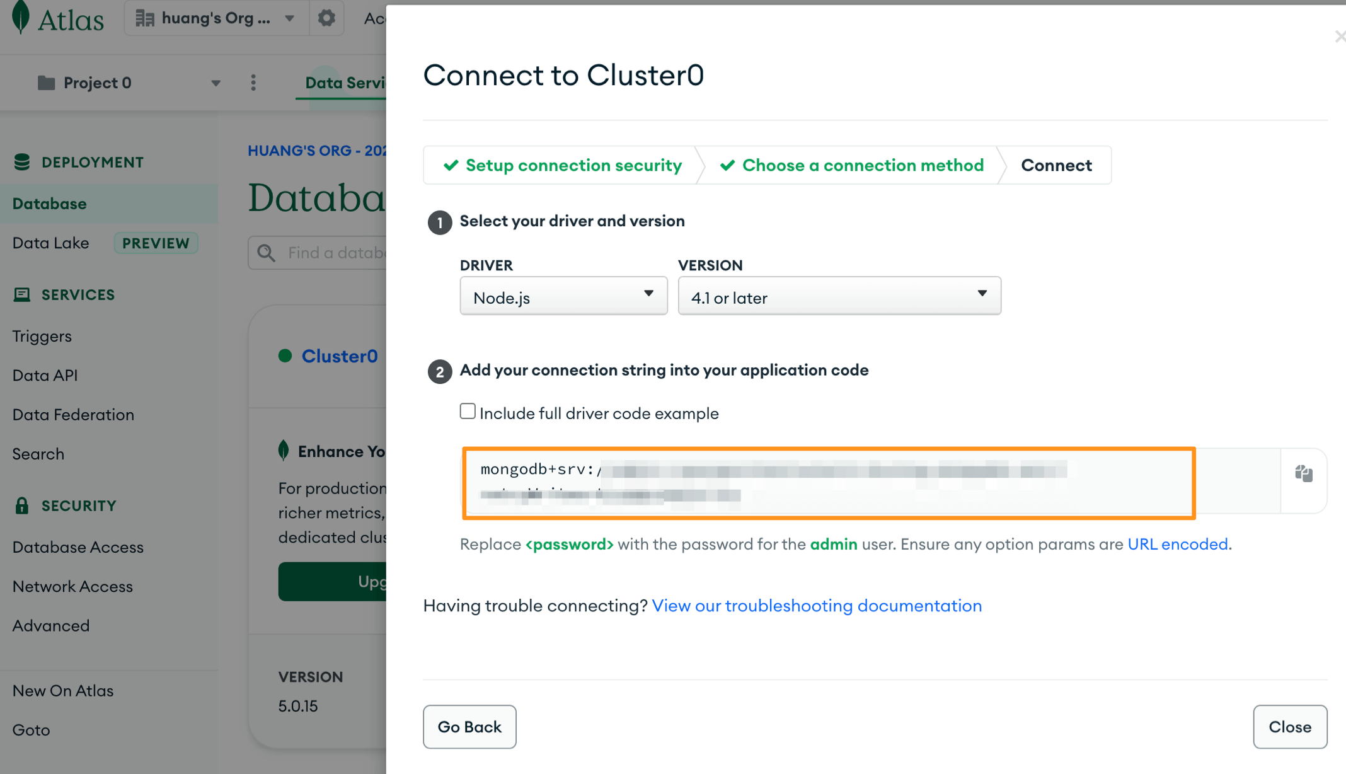This screenshot has height=774, width=1346.
Task: Open the URL encoded link
Action: (1177, 544)
